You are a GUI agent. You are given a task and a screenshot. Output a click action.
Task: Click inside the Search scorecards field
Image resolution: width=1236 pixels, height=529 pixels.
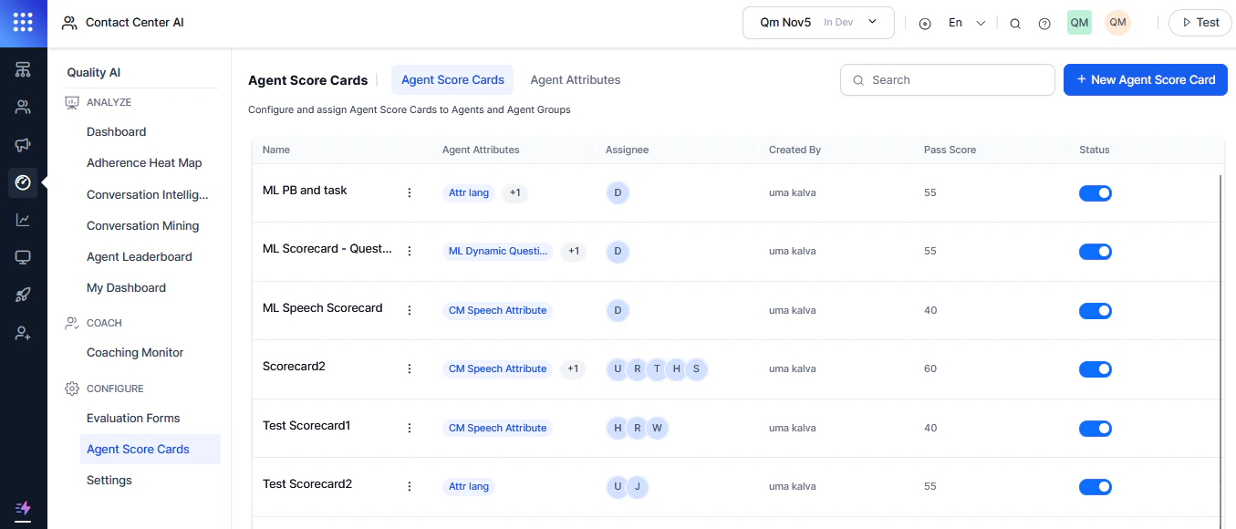[947, 79]
